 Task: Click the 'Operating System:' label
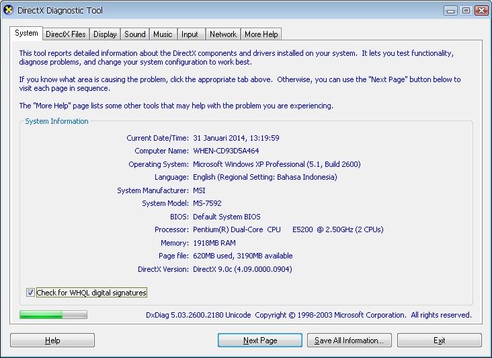pyautogui.click(x=159, y=164)
